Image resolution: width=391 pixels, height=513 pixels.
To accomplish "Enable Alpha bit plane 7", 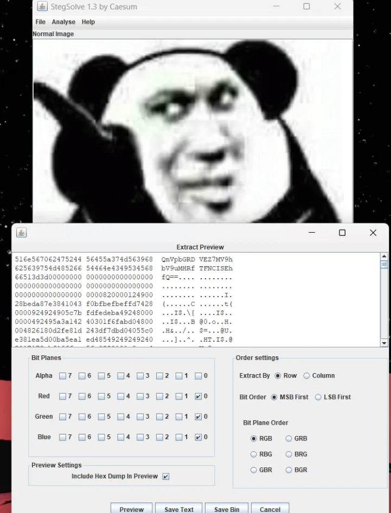I will (62, 376).
